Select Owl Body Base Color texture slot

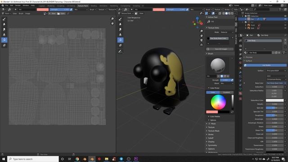pos(218,38)
